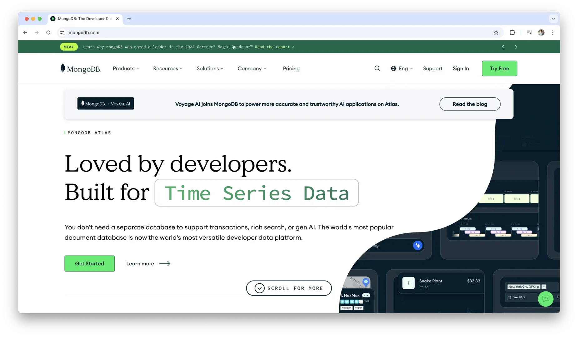Click Sign In

coord(461,68)
